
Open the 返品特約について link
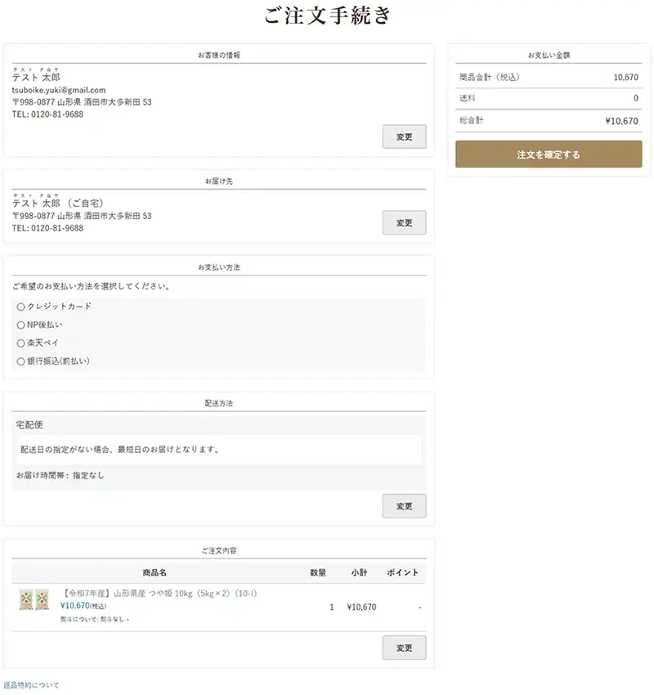31,685
